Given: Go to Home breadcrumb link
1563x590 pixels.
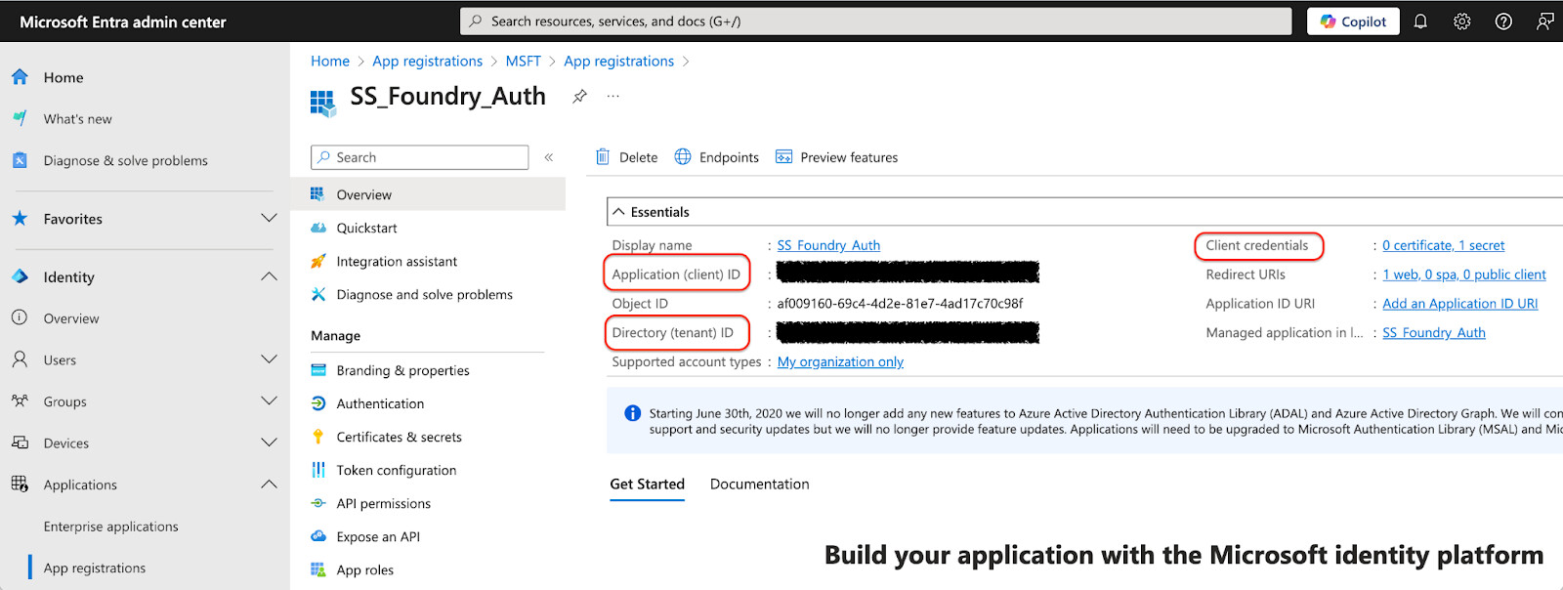Looking at the screenshot, I should [x=330, y=61].
